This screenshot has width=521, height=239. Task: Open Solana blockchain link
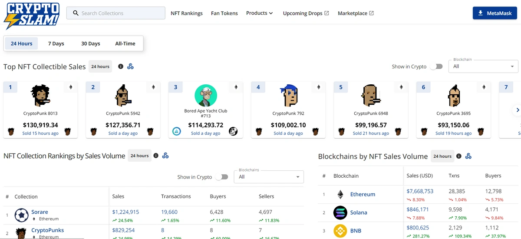(x=359, y=212)
